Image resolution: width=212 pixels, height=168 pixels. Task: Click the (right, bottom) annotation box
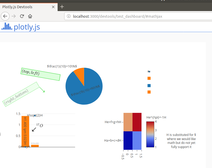pos(21,94)
